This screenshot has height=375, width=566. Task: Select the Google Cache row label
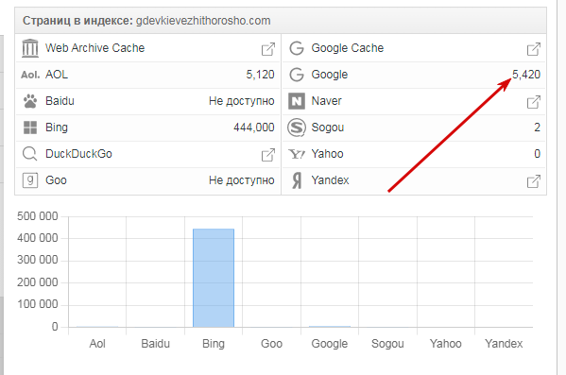click(x=347, y=48)
